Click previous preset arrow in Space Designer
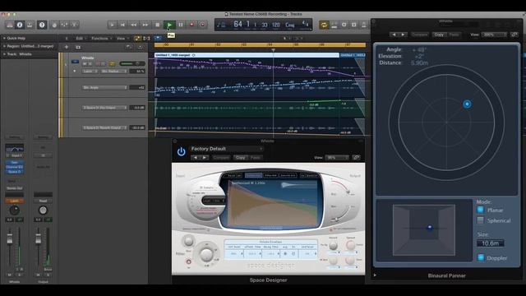The image size is (526, 296). (196, 157)
